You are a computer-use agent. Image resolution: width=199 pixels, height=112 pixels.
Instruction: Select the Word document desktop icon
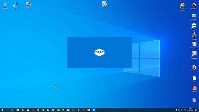194,45
